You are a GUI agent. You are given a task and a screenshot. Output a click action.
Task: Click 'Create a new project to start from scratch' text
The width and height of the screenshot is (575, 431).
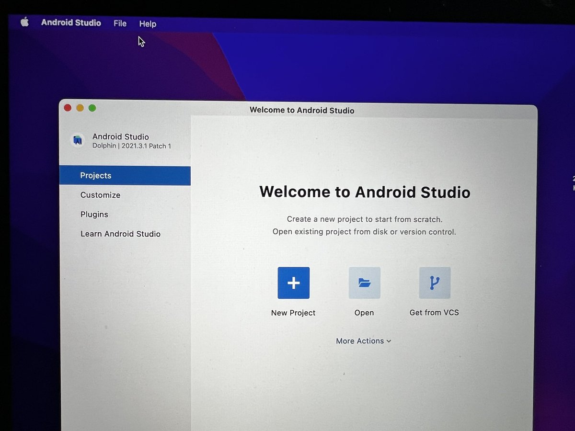coord(365,219)
